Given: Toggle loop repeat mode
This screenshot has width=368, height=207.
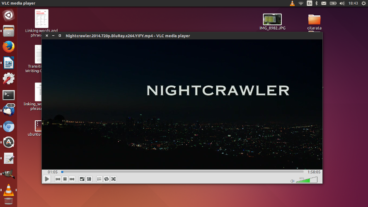Looking at the screenshot, I should [x=107, y=179].
